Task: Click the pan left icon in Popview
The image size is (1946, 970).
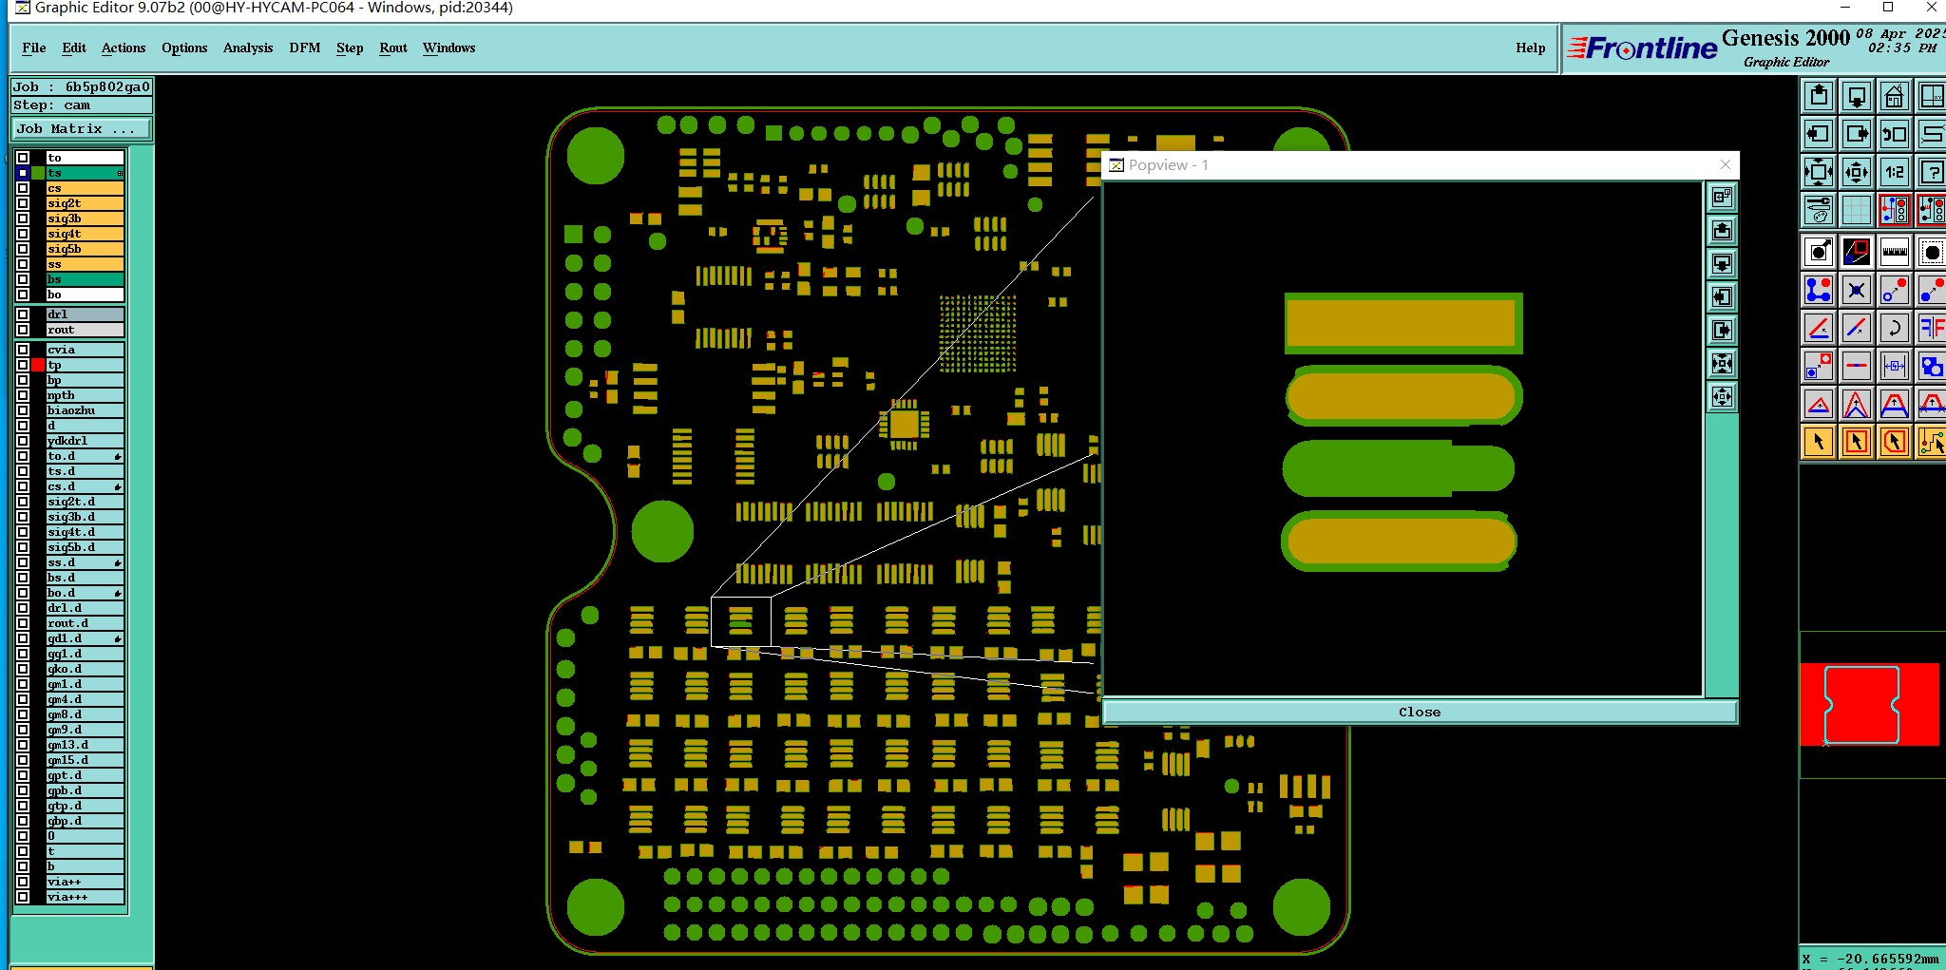Action: (1722, 297)
